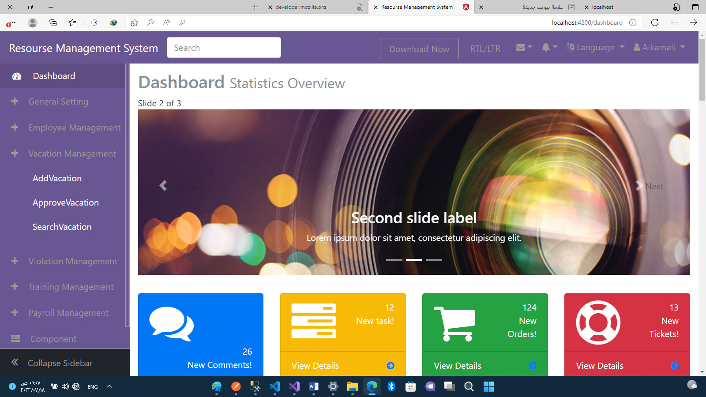Click the zoom magnifier icon in address bar
Screen dimensions: 706x397
(x=150, y=22)
